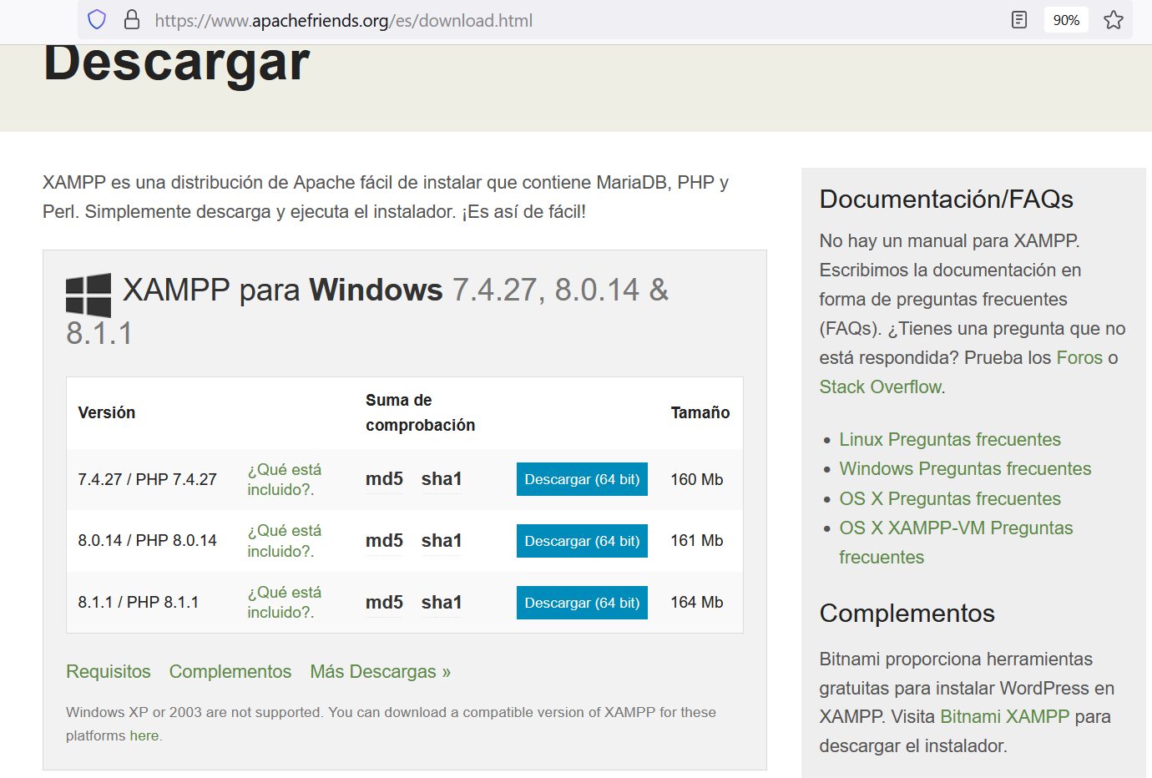Download XAMPP 7.4.27 64 bit
The image size is (1152, 778).
(x=582, y=479)
